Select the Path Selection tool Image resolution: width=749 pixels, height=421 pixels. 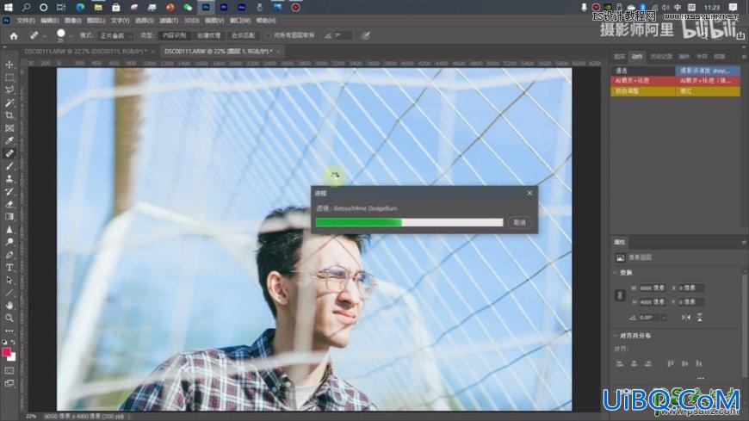pyautogui.click(x=9, y=280)
